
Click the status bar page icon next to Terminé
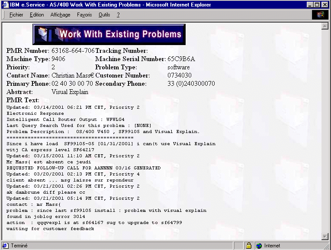click(5, 246)
